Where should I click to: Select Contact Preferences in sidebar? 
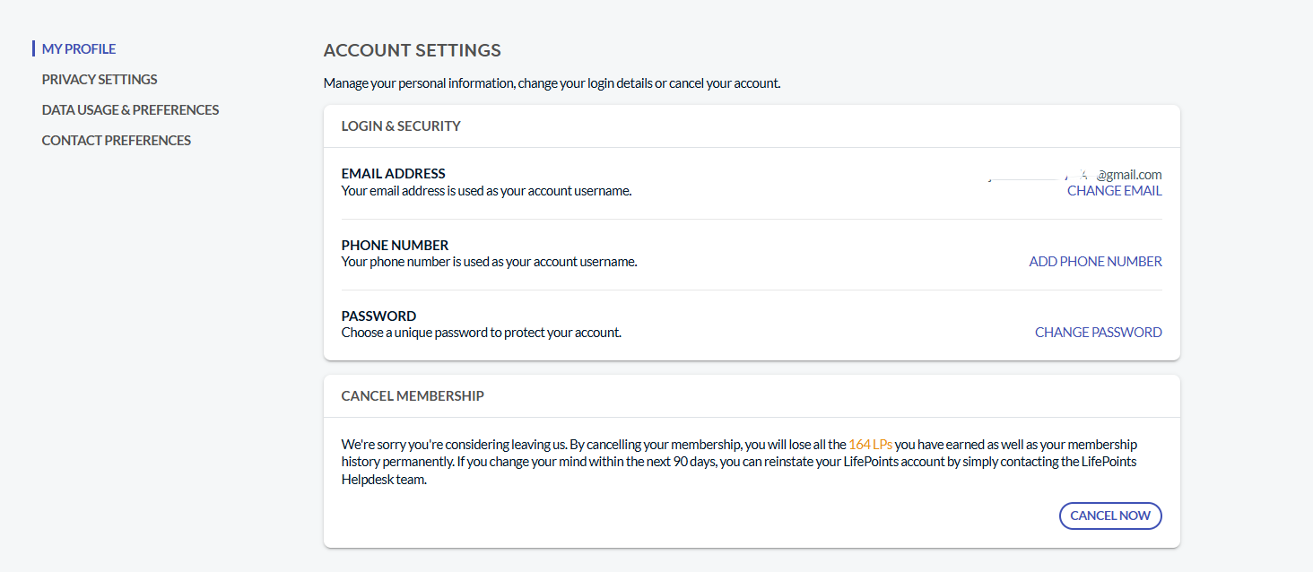pyautogui.click(x=117, y=141)
